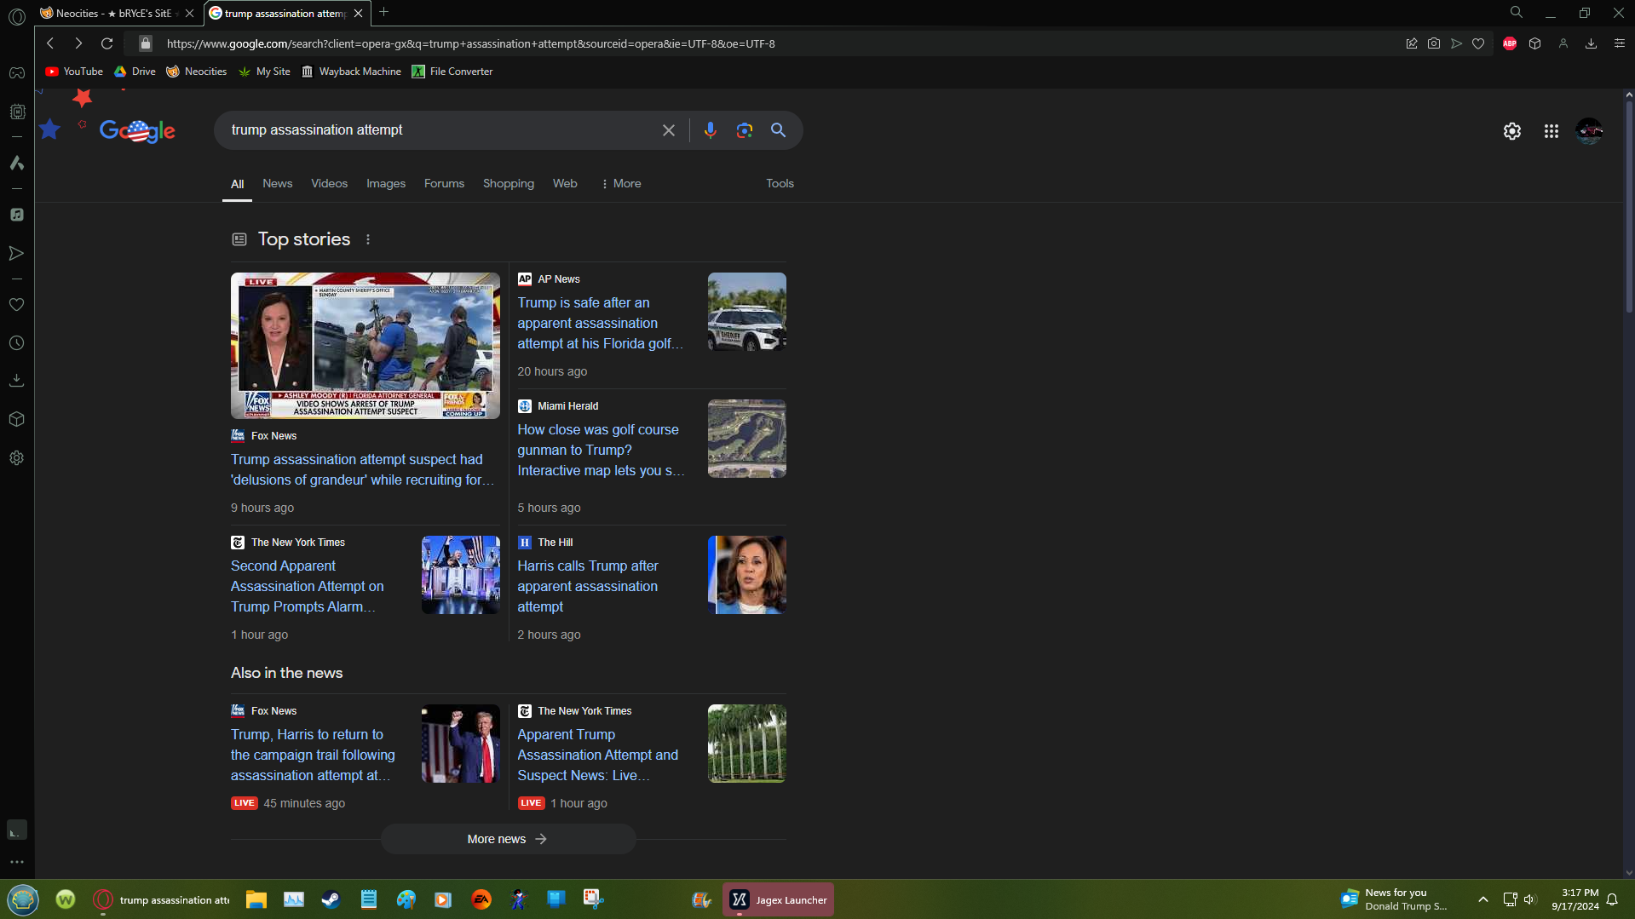
Task: Open Opera GX snapshot camera icon
Action: coord(1434,43)
